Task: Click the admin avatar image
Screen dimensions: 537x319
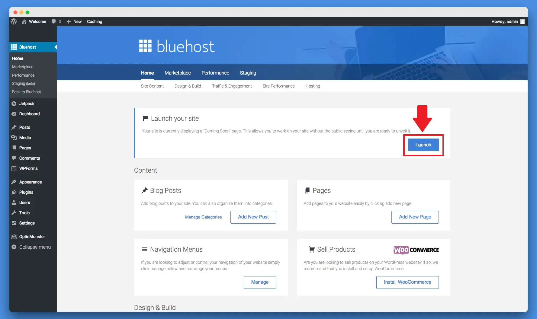Action: tap(523, 21)
